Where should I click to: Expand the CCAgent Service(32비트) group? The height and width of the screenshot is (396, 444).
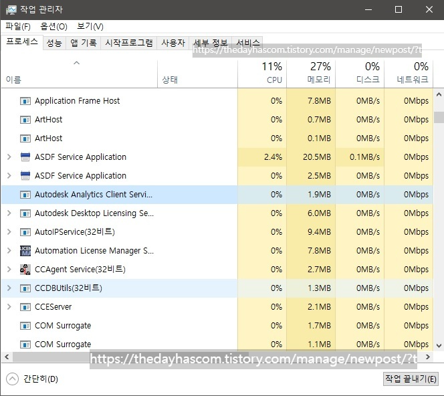(x=9, y=269)
